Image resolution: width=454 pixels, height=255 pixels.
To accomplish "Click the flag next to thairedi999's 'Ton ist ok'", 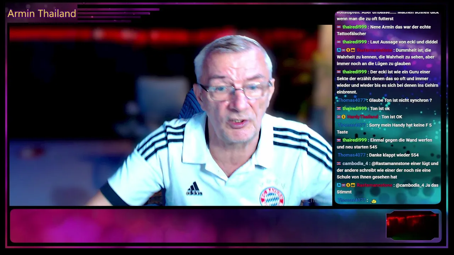I will 339,109.
